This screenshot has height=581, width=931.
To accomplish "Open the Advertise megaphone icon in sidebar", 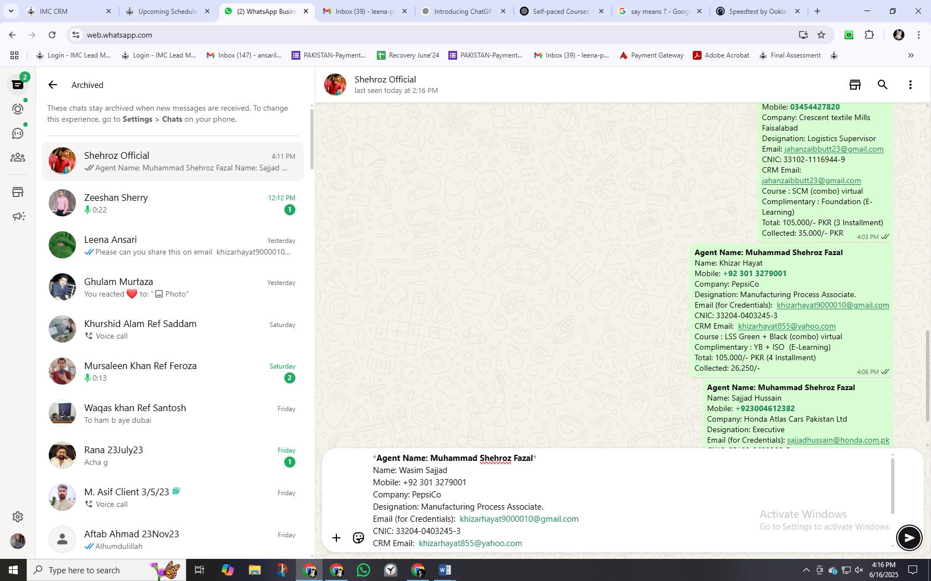I will click(x=18, y=216).
